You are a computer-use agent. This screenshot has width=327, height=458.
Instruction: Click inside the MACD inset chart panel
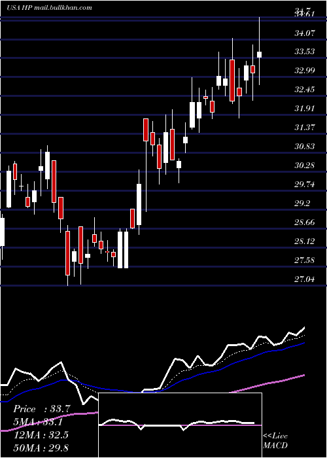pos(180,425)
